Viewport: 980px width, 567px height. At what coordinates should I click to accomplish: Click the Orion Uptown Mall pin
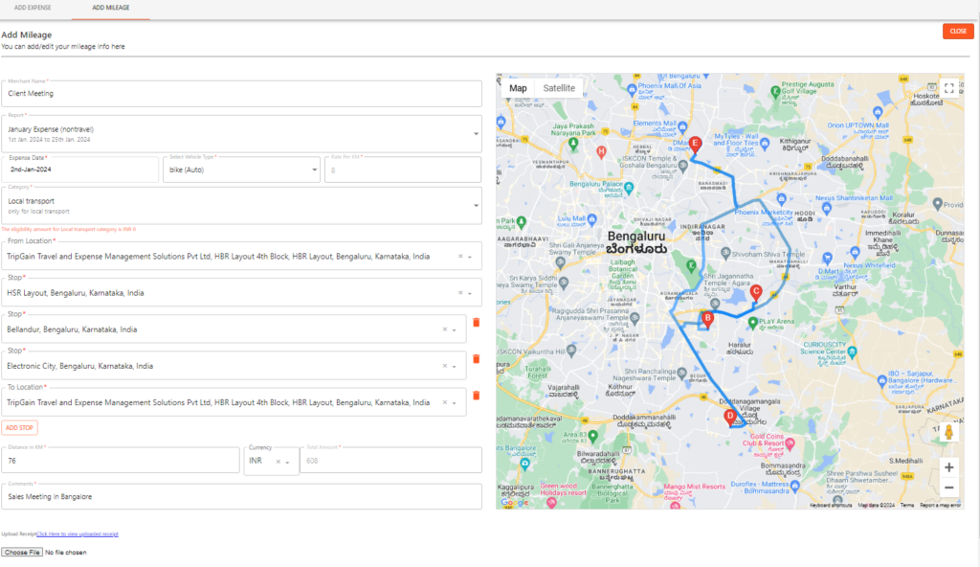[x=878, y=112]
